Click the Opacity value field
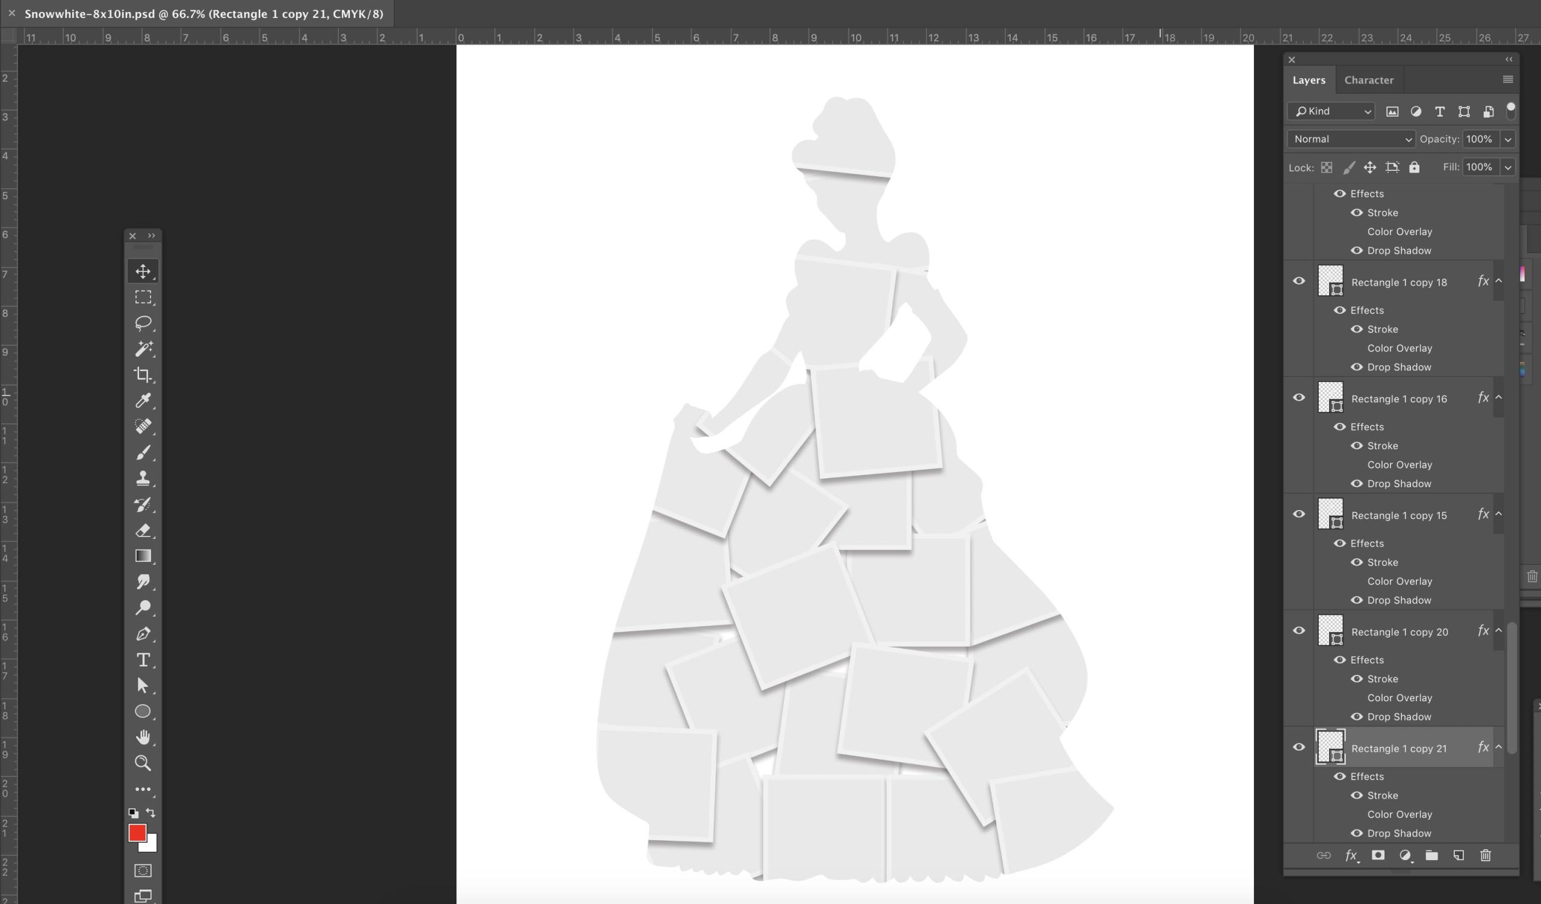Image resolution: width=1541 pixels, height=904 pixels. [1480, 140]
